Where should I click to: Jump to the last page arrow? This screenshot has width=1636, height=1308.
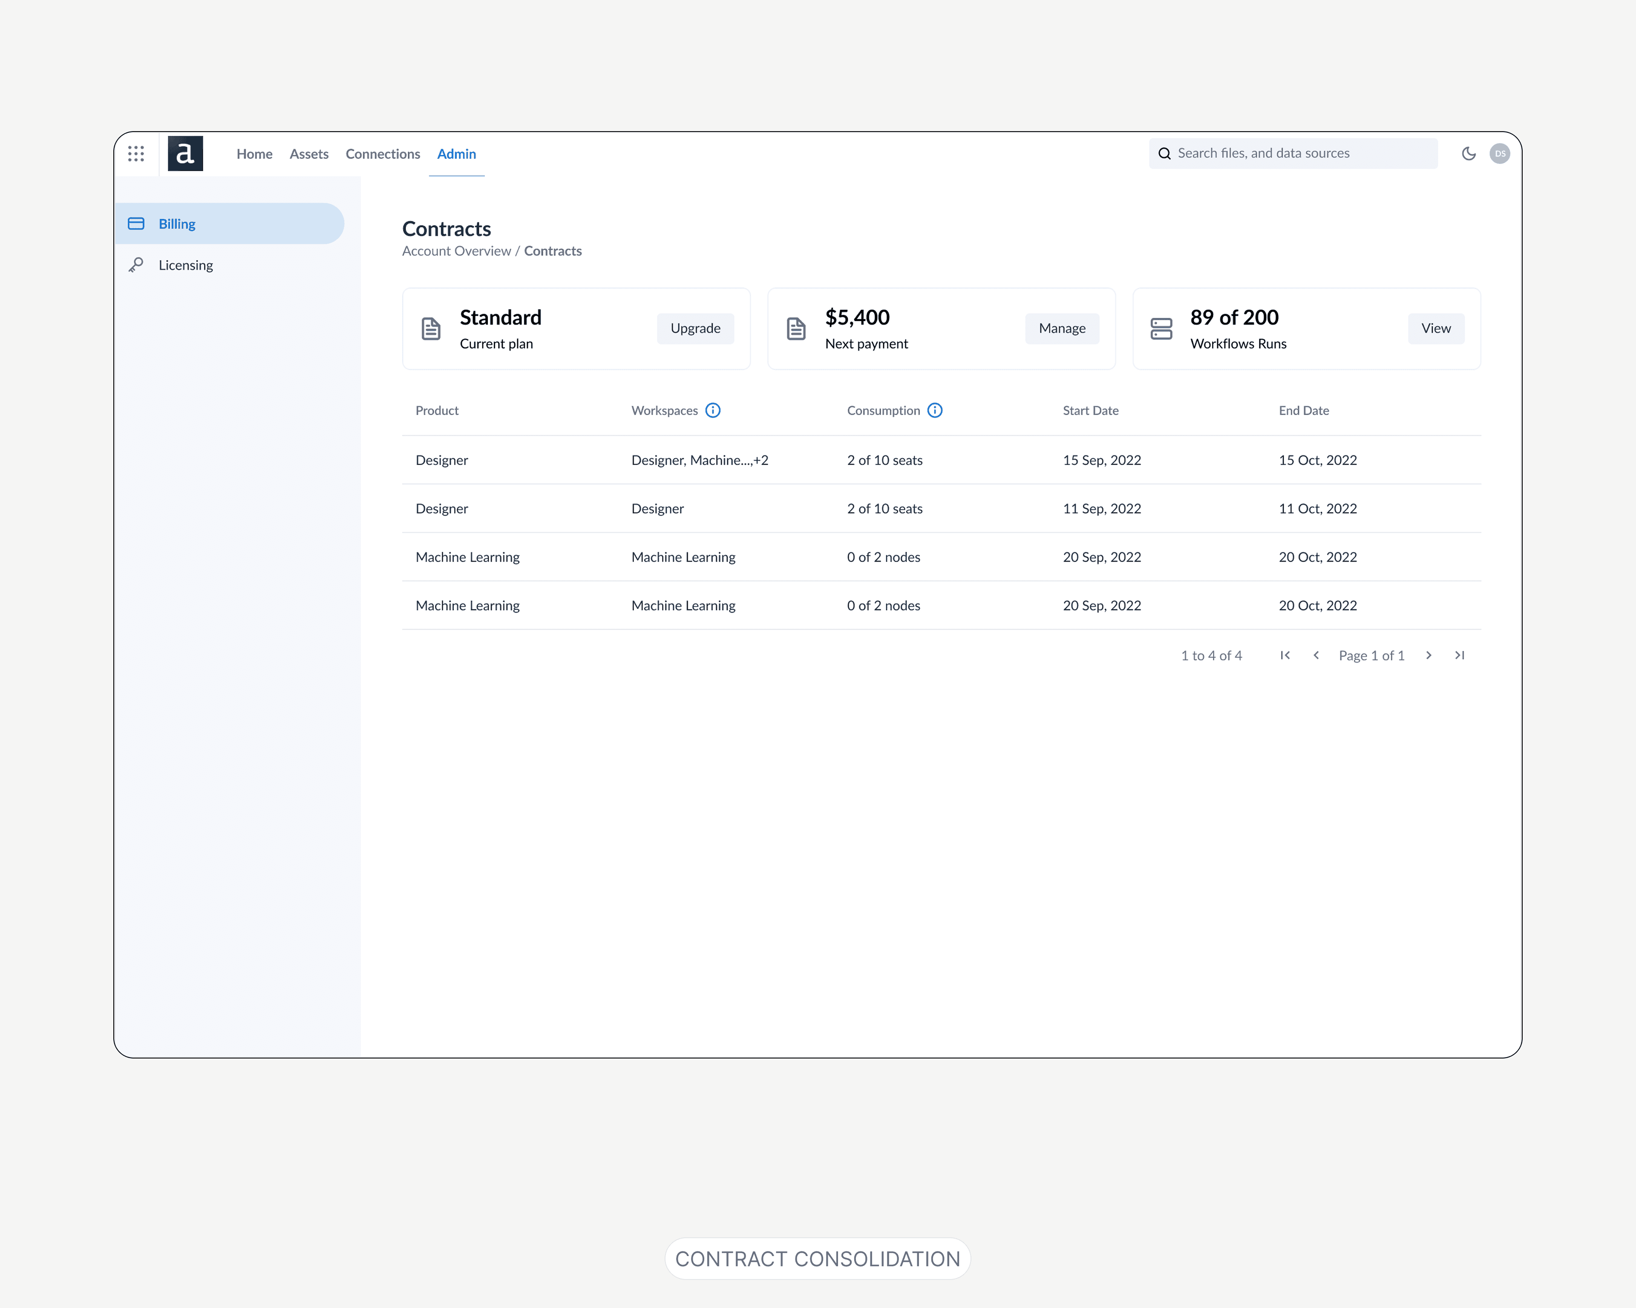coord(1459,655)
